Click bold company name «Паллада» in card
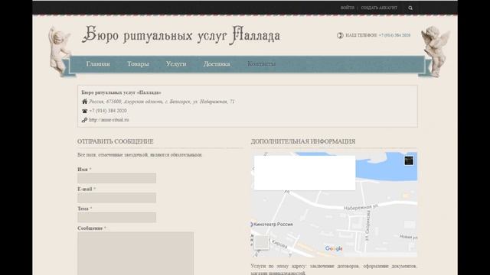Viewport: 490px width, 275px height. 122,92
